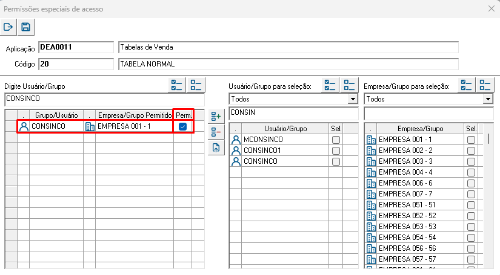Open Usuário/Grupo para seleção Todos dropdown
Image resolution: width=500 pixels, height=275 pixels.
click(x=353, y=99)
